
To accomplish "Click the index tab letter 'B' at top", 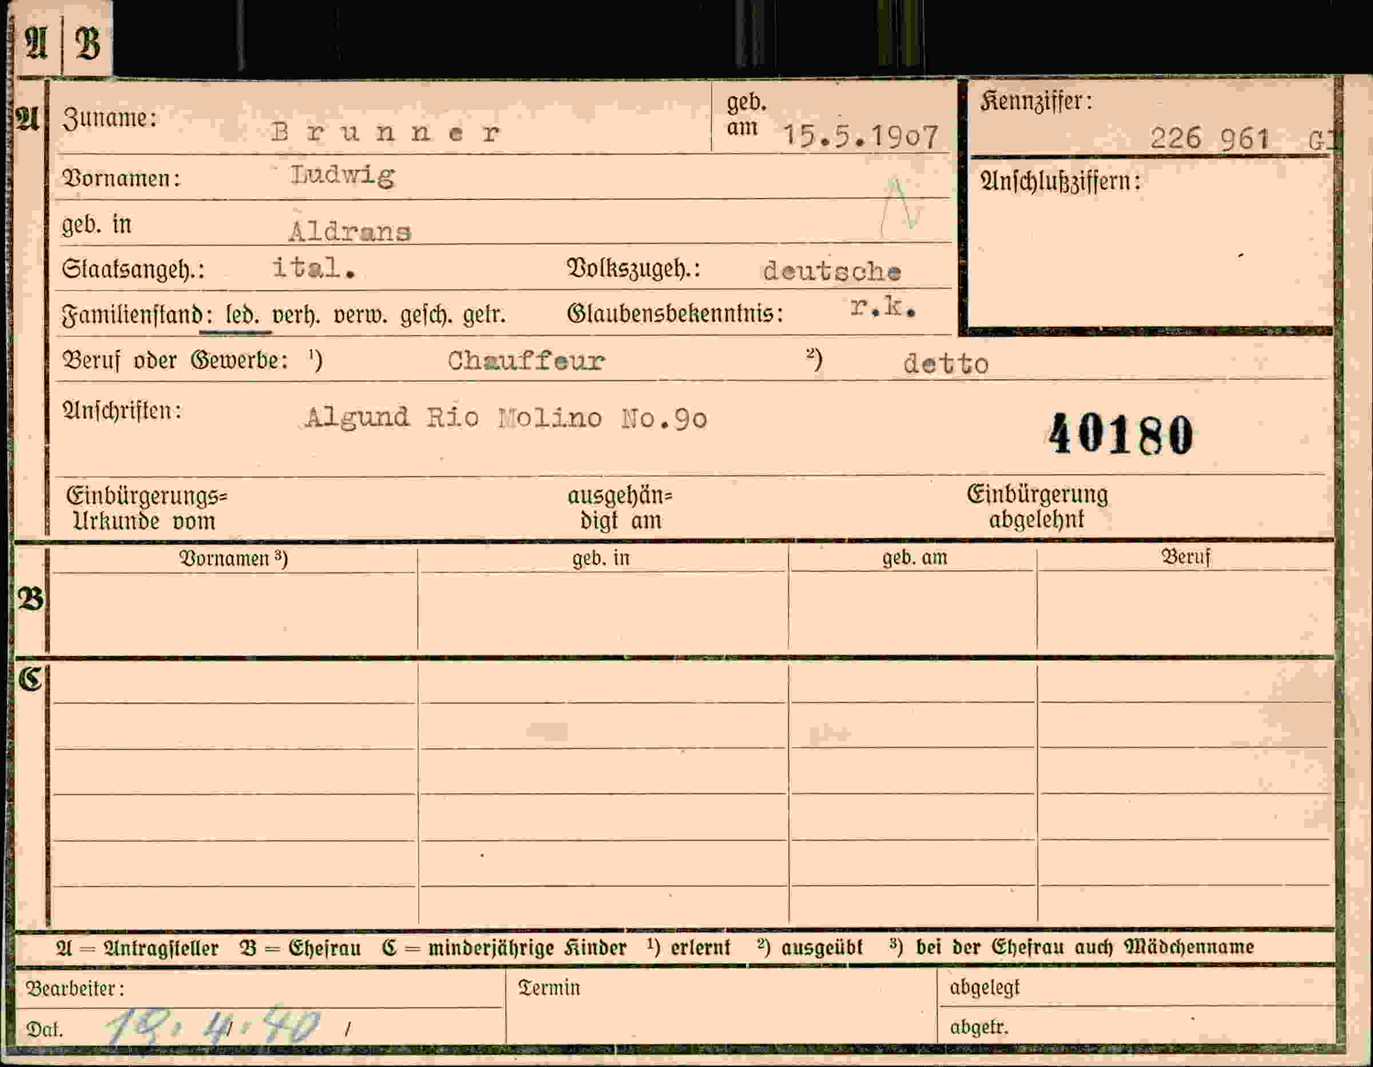I will [x=88, y=43].
